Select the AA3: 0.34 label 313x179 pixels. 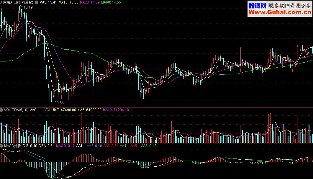[111, 146]
